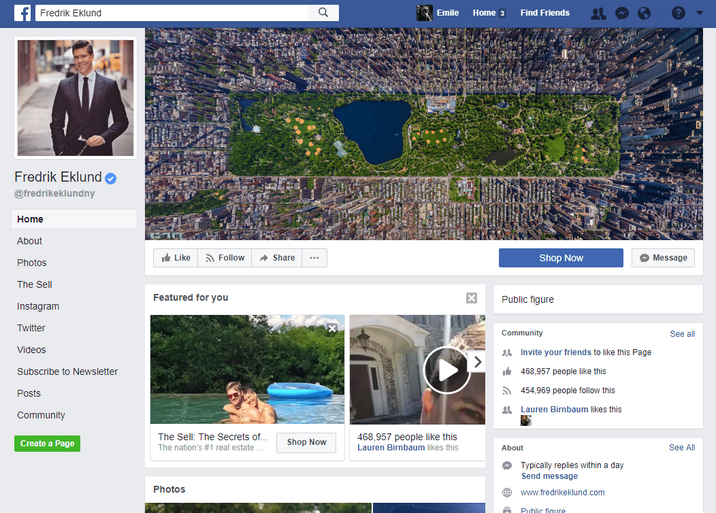Click the Fredrik Eklund page name
The image size is (716, 513).
click(58, 177)
